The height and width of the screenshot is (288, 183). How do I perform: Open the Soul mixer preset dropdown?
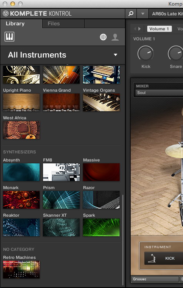point(160,93)
